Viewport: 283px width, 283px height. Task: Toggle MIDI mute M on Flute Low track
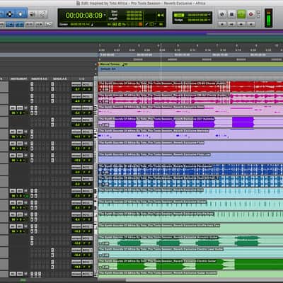coord(25,156)
